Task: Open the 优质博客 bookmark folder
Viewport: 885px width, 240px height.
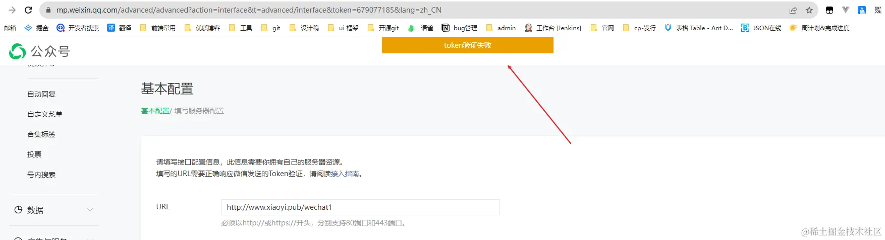Action: coord(202,28)
